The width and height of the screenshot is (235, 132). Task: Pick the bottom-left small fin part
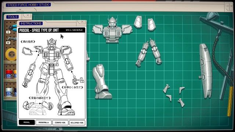[x=169, y=98]
